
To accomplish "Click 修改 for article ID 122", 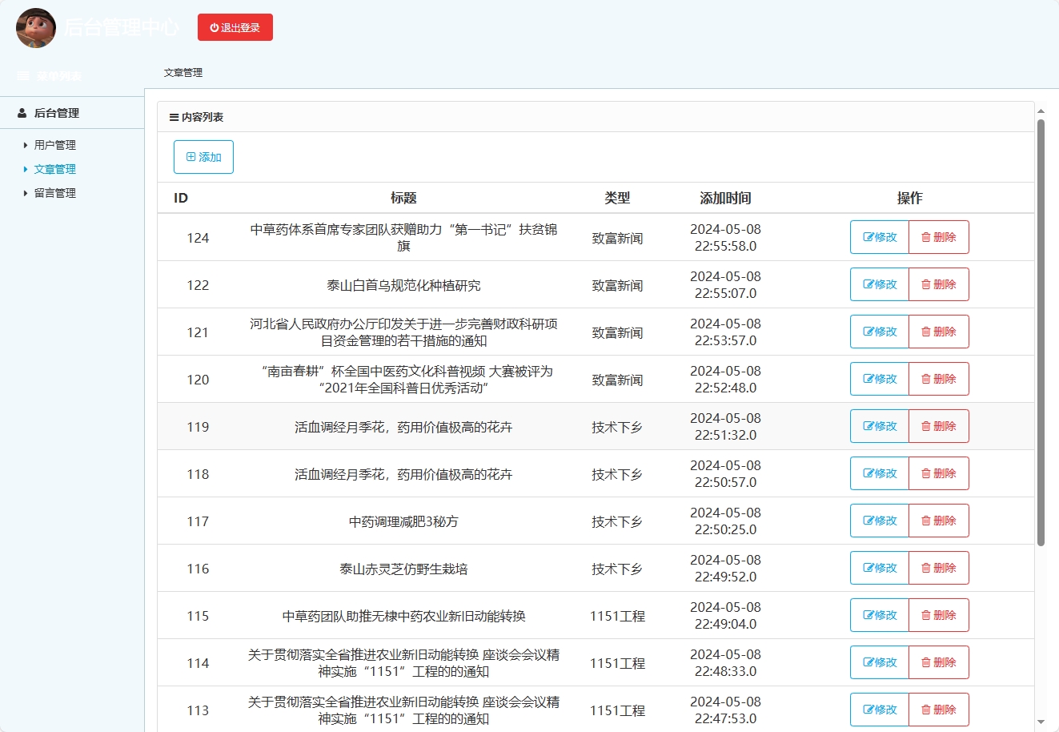I will [x=879, y=284].
